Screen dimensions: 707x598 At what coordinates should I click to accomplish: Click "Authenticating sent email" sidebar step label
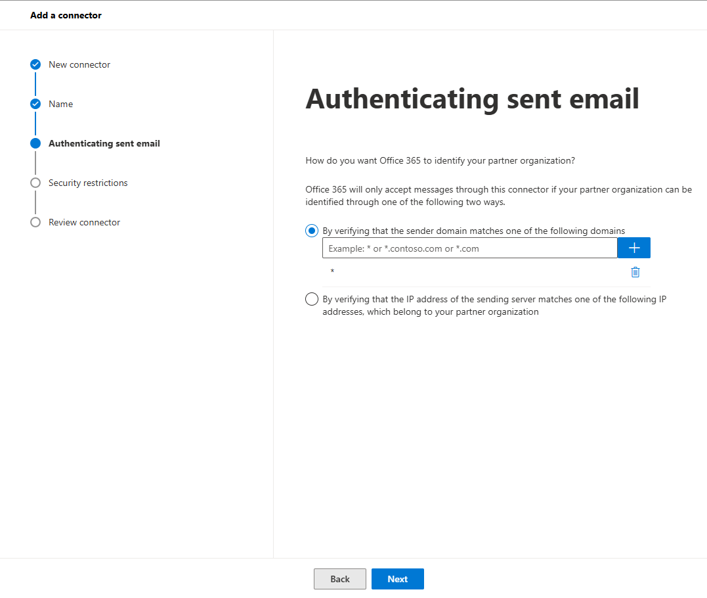[x=104, y=143]
